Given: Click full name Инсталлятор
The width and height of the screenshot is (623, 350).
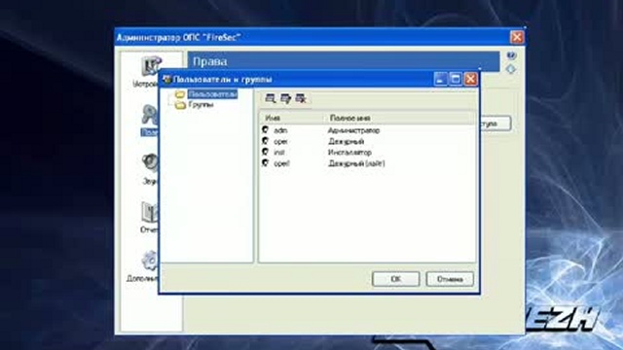Looking at the screenshot, I should point(349,153).
